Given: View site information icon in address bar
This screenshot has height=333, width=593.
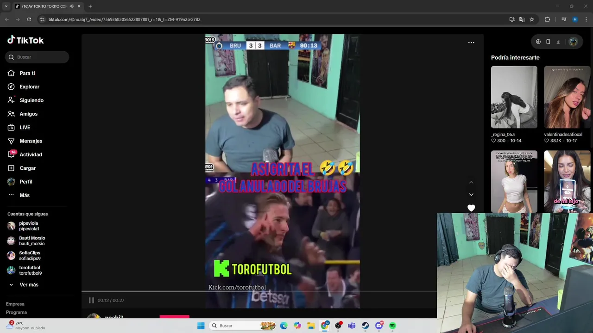Looking at the screenshot, I should pos(42,19).
